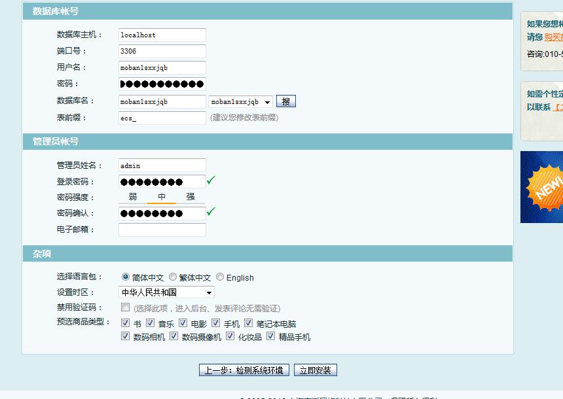563x399 pixels.
Task: Uncheck the 电影 product type checkbox
Action: coord(183,322)
